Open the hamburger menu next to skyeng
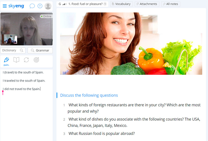Image resolution: width=208 pixels, height=141 pixels. point(5,6)
